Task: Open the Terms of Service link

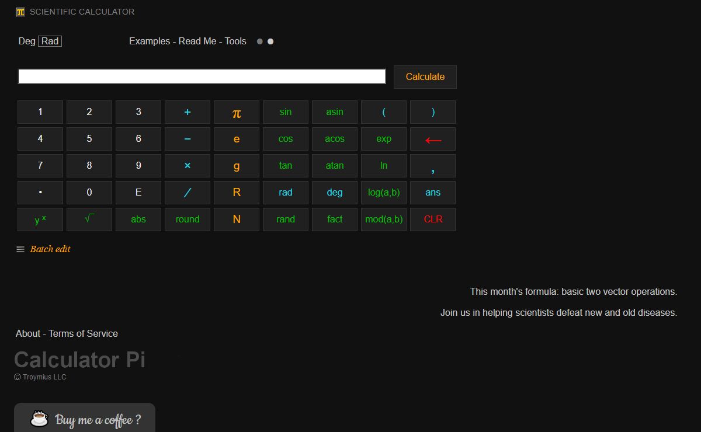Action: click(83, 334)
